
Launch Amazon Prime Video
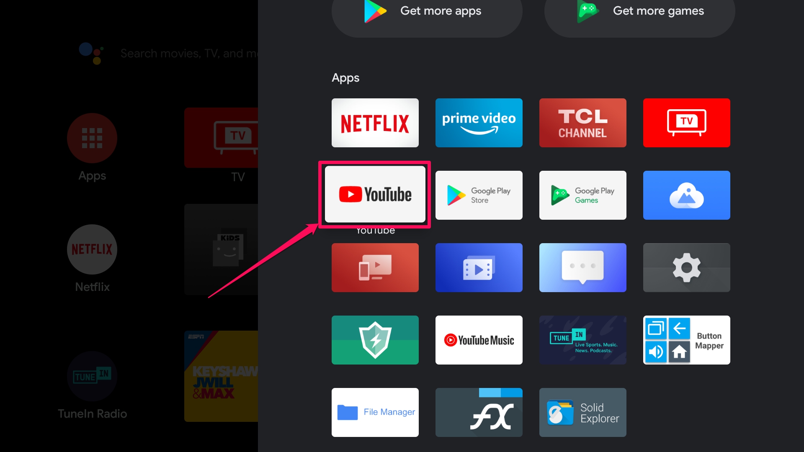pos(478,123)
